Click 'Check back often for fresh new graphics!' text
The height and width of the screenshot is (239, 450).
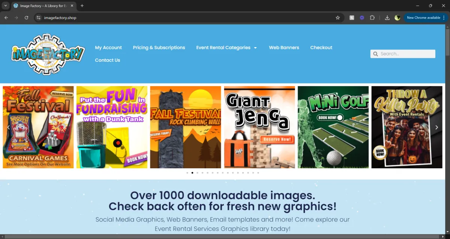(x=222, y=206)
